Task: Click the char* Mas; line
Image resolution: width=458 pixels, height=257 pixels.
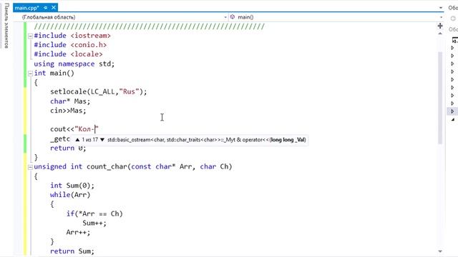Action: tap(70, 101)
